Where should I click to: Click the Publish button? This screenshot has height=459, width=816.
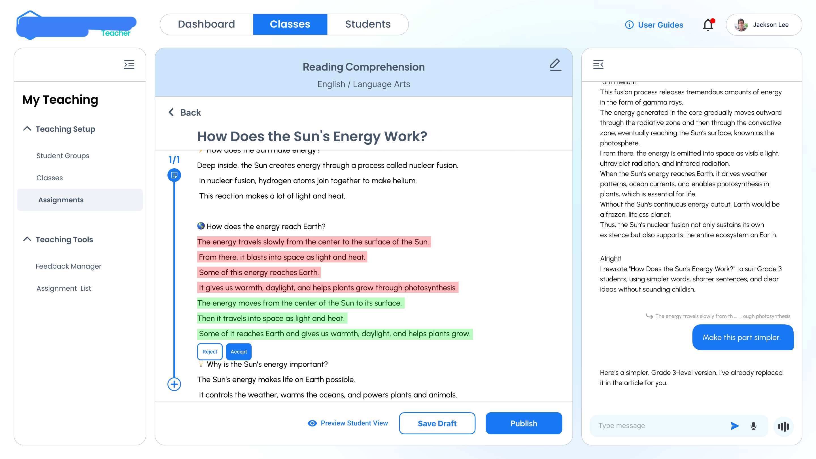click(524, 423)
